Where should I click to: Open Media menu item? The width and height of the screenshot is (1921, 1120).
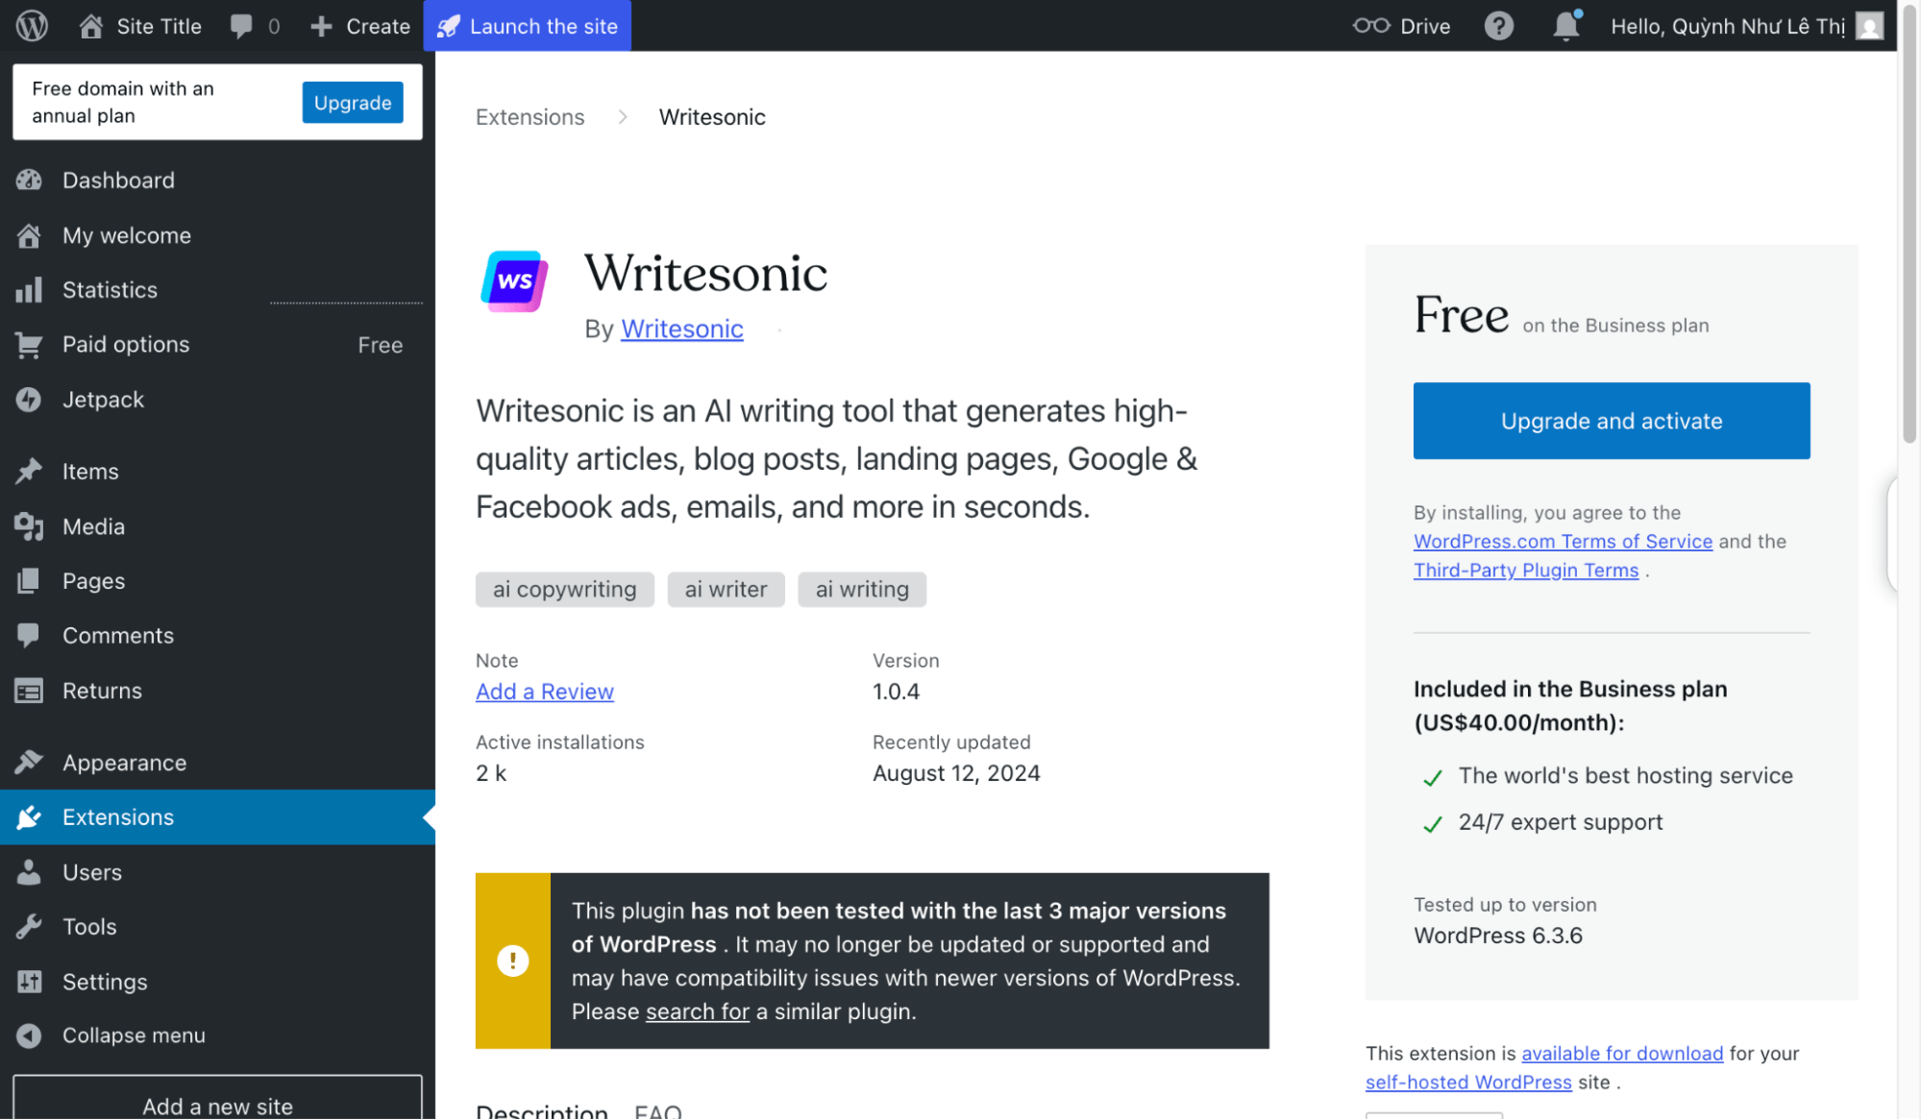[217, 526]
